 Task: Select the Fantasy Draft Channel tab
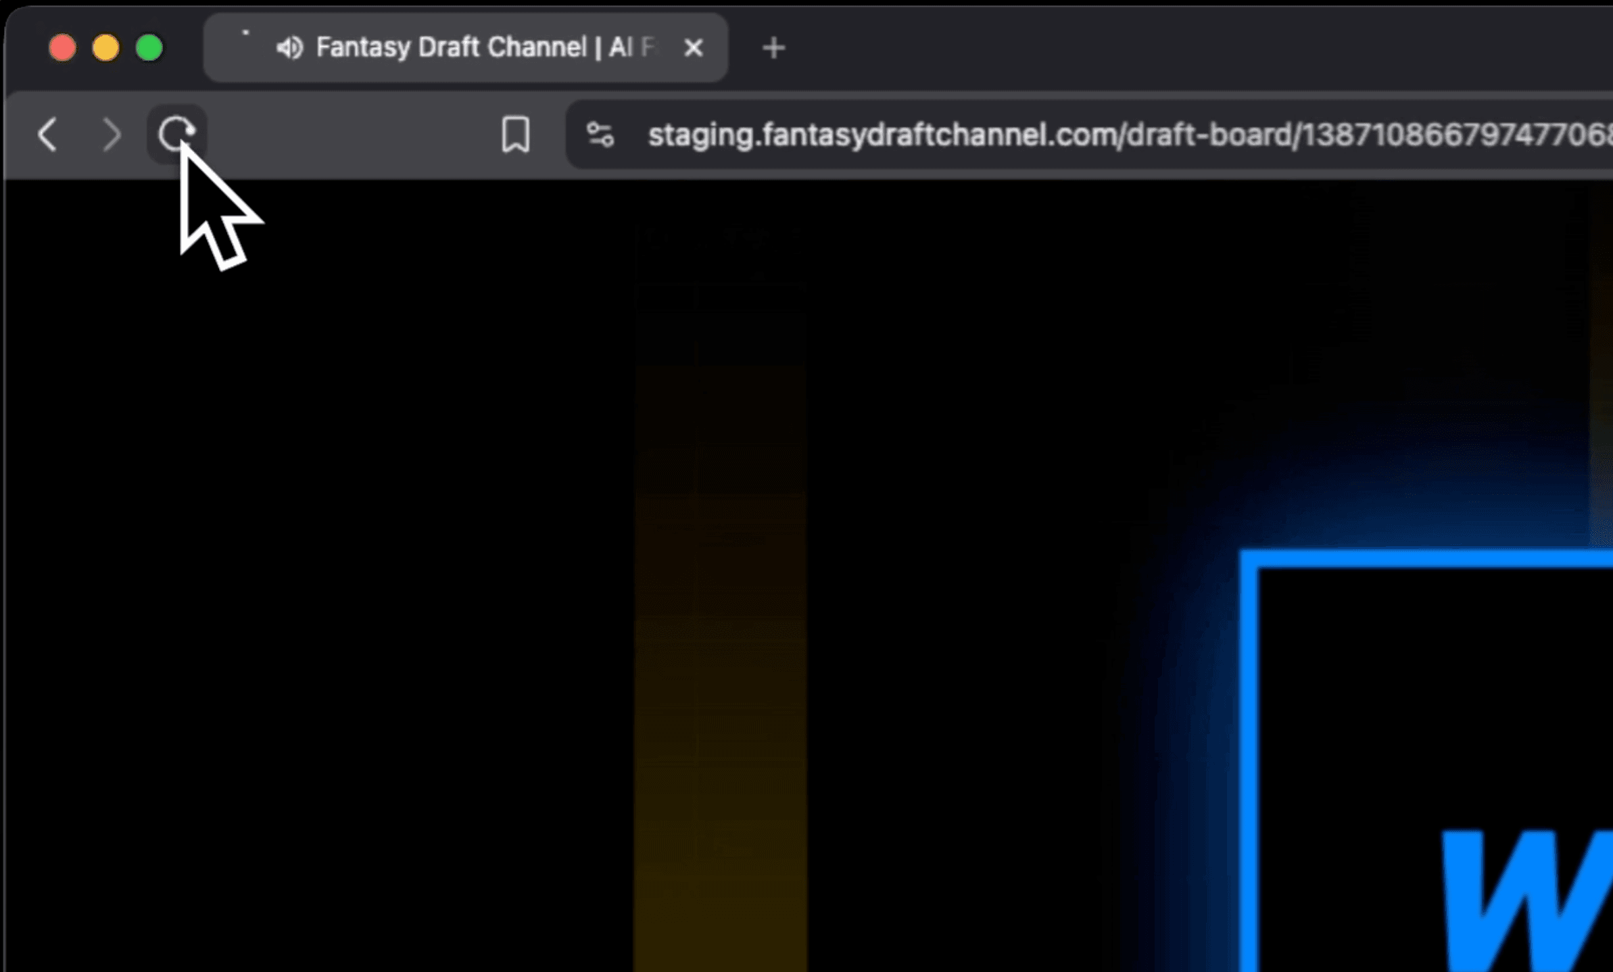465,47
